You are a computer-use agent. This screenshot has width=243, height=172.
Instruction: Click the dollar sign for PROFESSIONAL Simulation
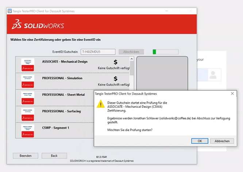click(115, 79)
